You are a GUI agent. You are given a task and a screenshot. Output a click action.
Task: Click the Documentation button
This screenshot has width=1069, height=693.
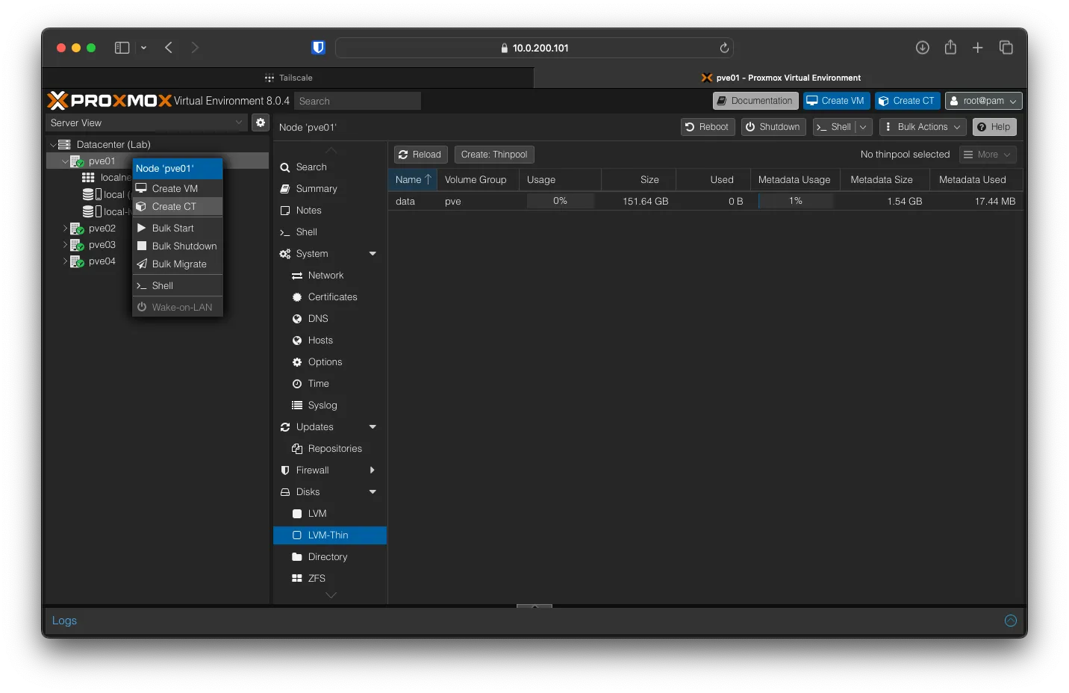click(x=755, y=101)
